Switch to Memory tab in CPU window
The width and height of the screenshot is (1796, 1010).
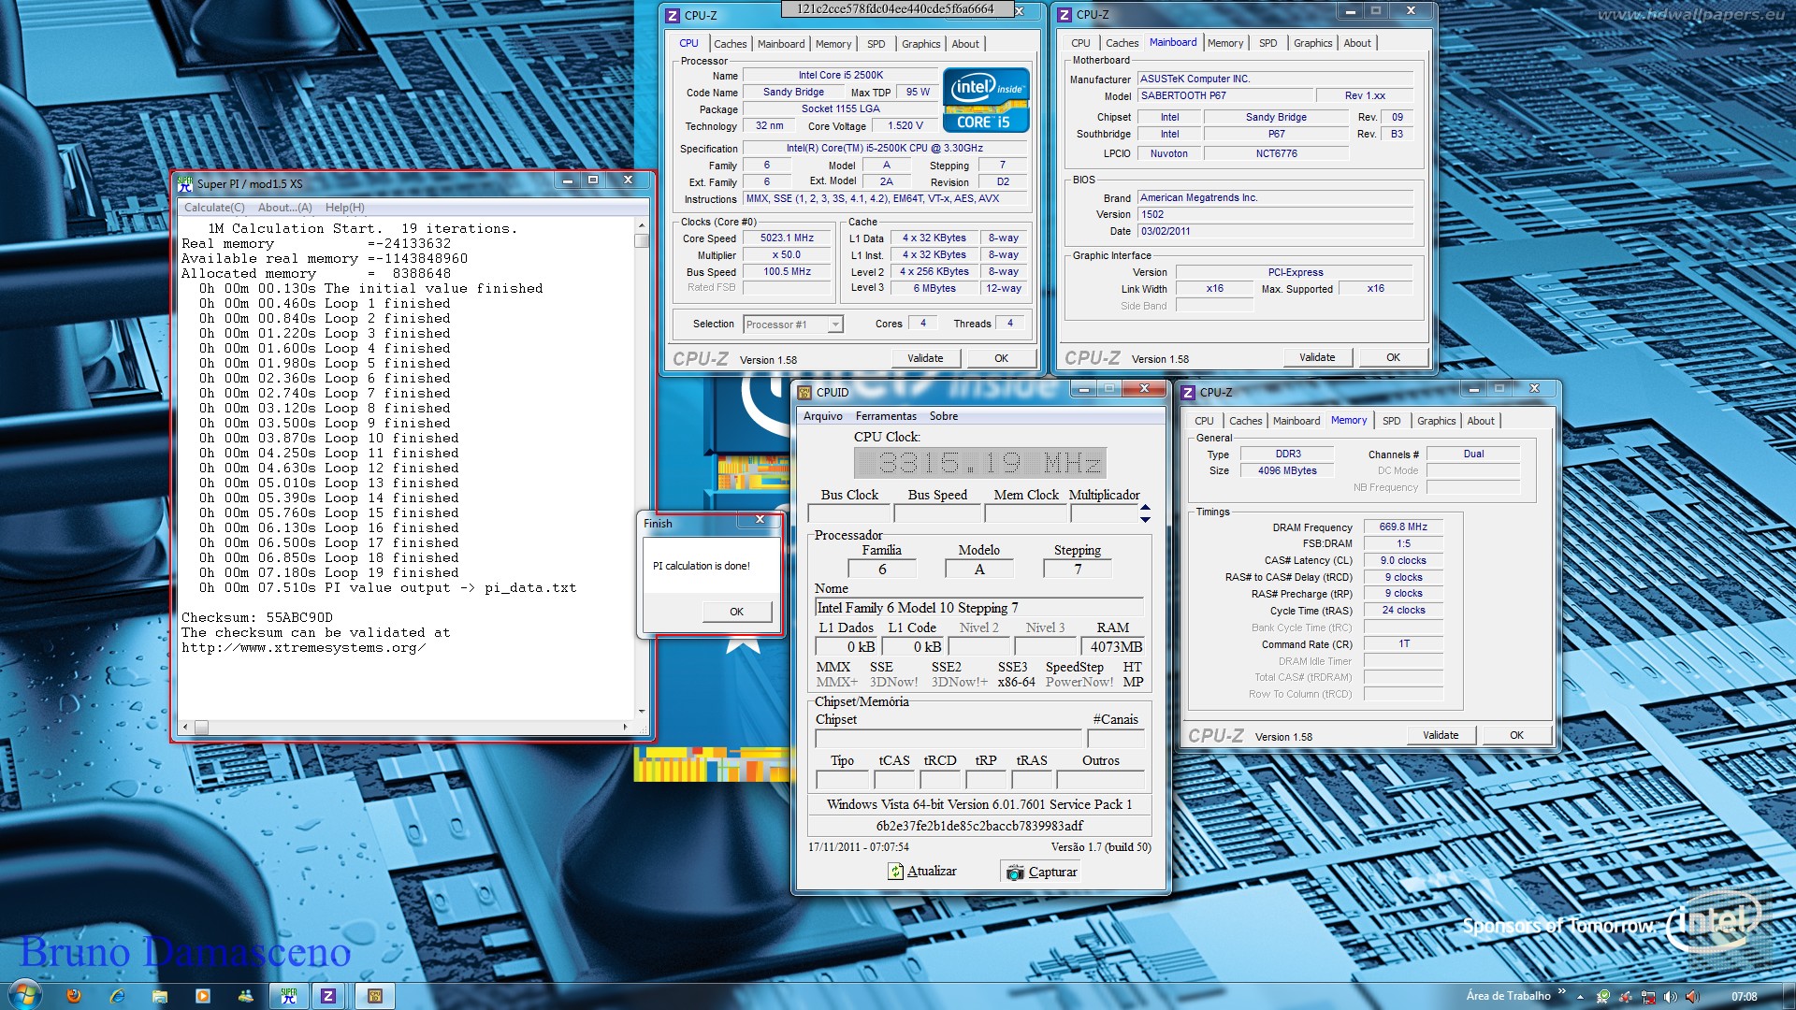click(833, 44)
